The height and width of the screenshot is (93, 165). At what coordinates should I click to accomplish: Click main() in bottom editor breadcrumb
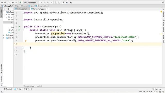click(x=39, y=86)
